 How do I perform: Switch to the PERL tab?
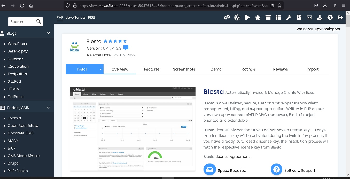[x=92, y=18]
